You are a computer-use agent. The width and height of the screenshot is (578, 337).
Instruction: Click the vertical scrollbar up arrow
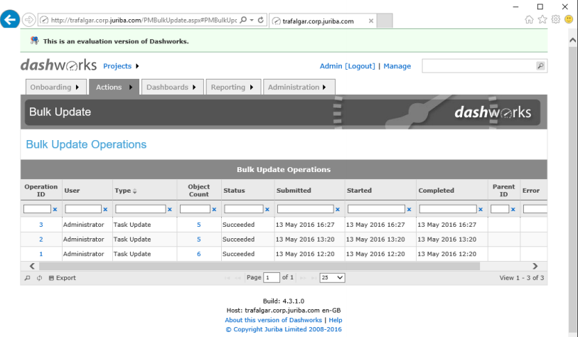[x=572, y=40]
